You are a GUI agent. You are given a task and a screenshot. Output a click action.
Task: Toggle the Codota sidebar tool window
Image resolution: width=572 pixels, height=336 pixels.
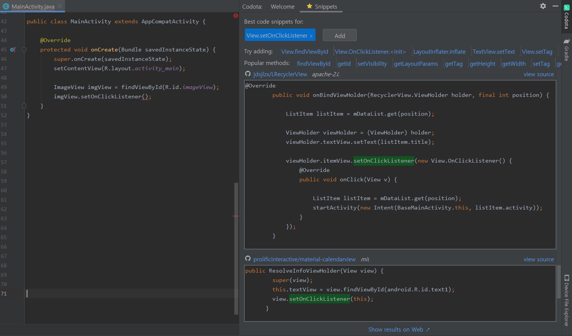click(x=567, y=17)
